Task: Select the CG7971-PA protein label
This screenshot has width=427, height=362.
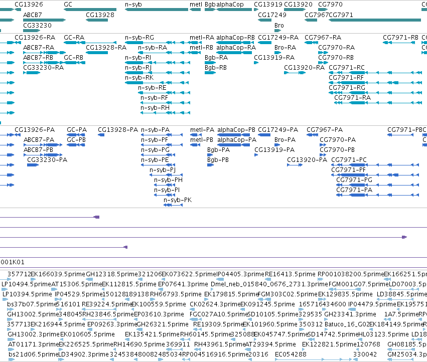Action: (354, 190)
